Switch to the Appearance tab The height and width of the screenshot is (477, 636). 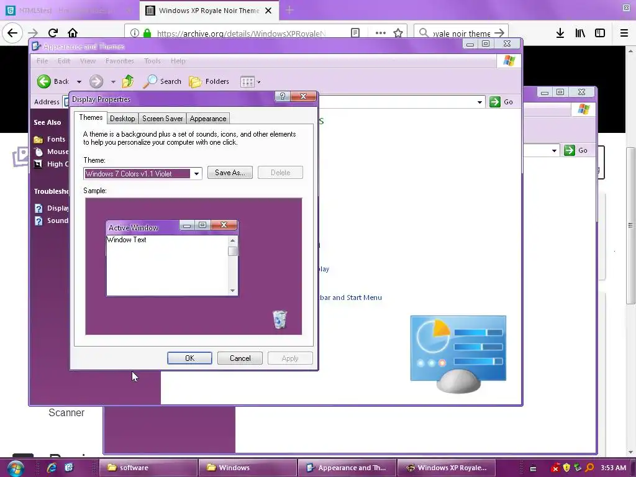tap(207, 119)
